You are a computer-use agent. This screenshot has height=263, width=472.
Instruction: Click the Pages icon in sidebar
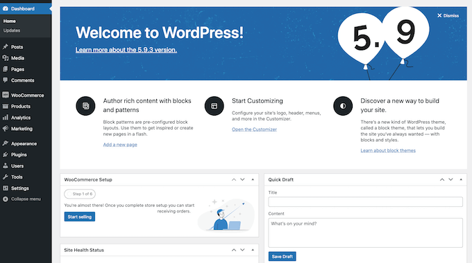coord(5,69)
